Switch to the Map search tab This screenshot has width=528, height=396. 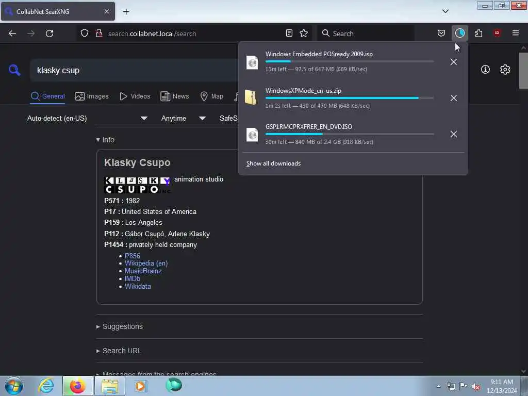click(211, 96)
